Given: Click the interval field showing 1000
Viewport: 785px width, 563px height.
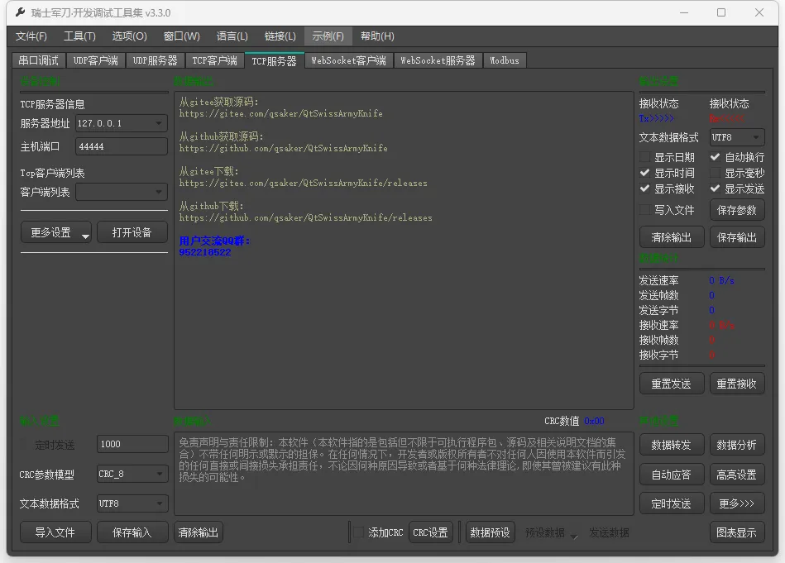Looking at the screenshot, I should (x=132, y=444).
